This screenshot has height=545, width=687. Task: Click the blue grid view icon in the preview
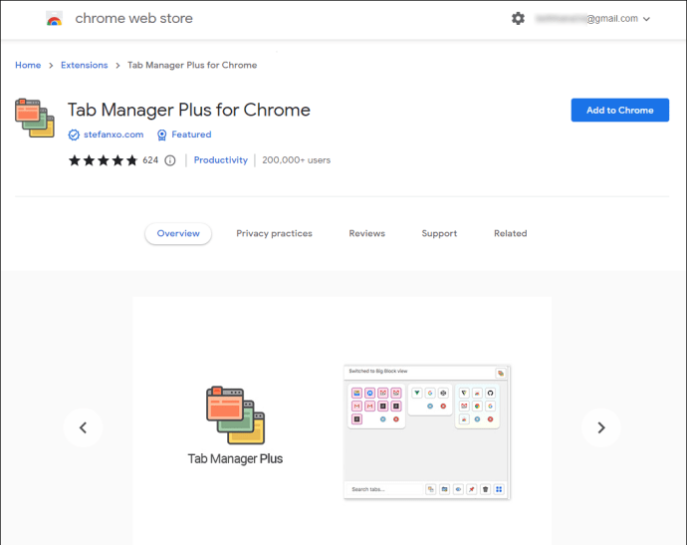(499, 489)
